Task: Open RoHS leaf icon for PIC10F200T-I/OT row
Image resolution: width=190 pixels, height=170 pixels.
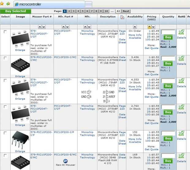Action: point(181,32)
